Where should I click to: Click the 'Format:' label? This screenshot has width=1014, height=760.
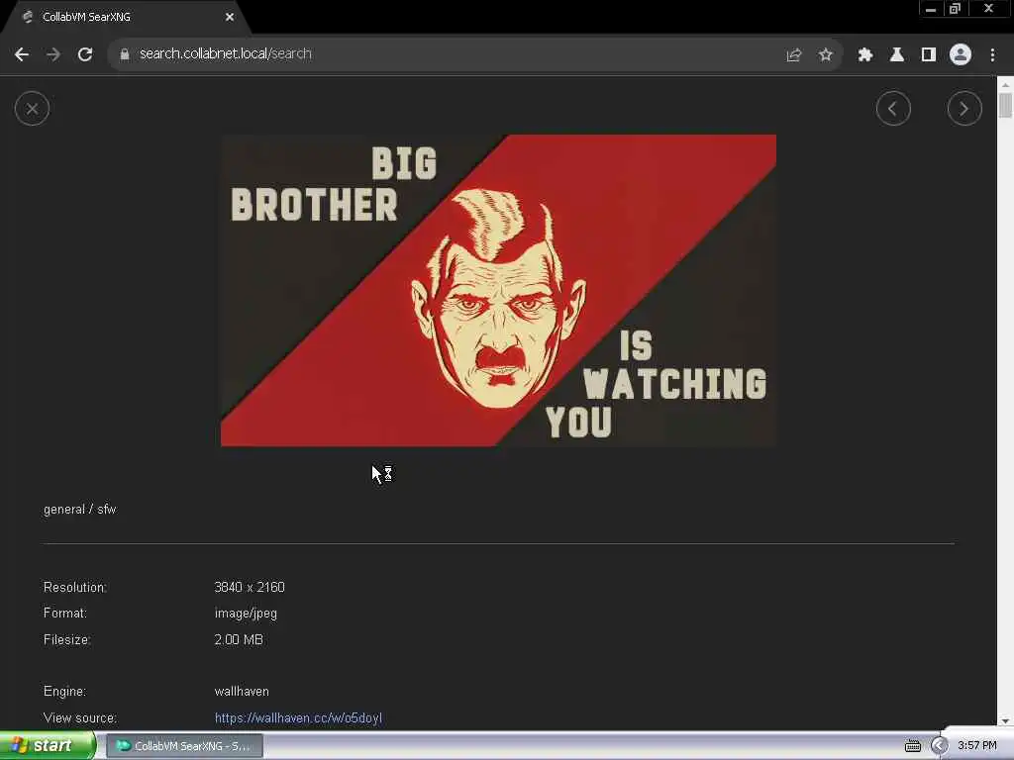(64, 614)
